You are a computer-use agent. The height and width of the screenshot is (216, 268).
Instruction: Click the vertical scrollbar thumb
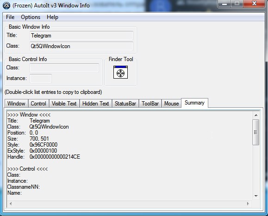(x=256, y=132)
